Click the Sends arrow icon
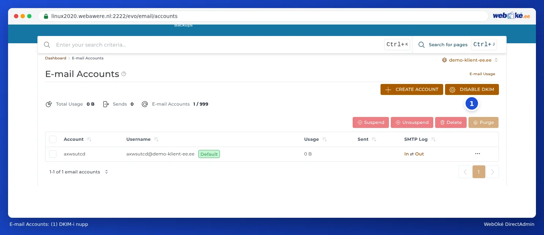The height and width of the screenshot is (235, 544). (x=106, y=104)
